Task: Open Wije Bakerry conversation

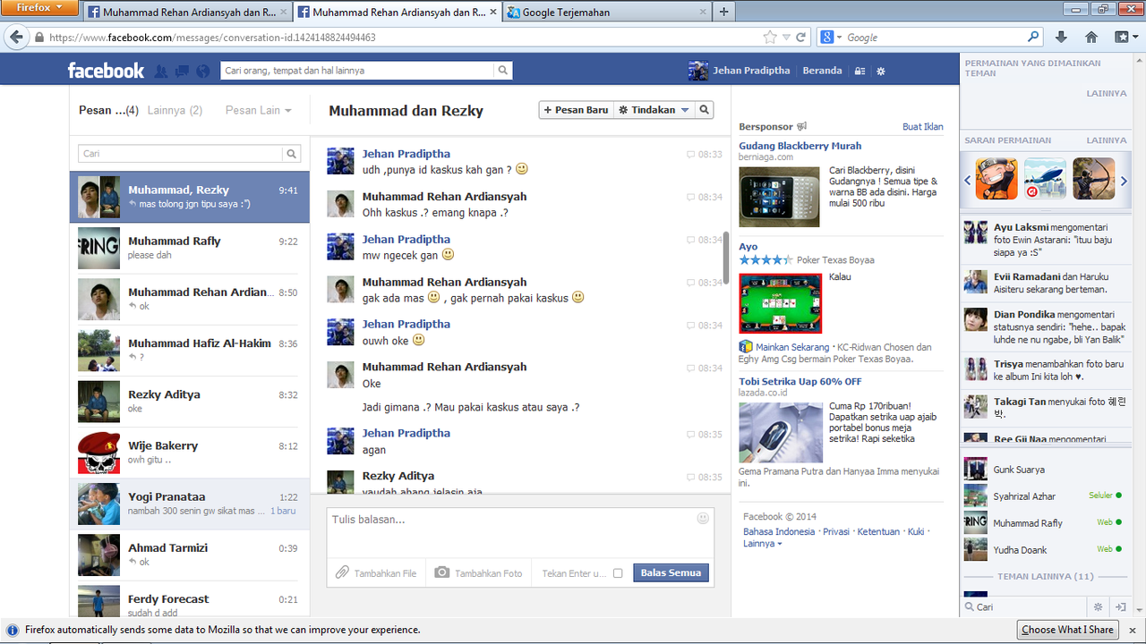Action: click(190, 453)
